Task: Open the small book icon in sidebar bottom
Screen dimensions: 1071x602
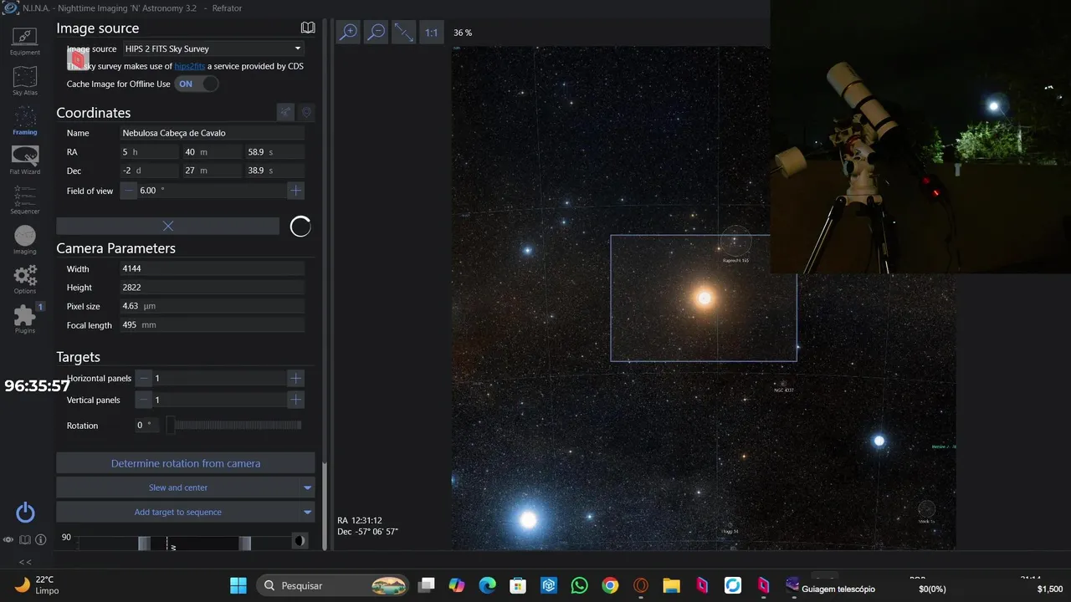Action: 25,540
